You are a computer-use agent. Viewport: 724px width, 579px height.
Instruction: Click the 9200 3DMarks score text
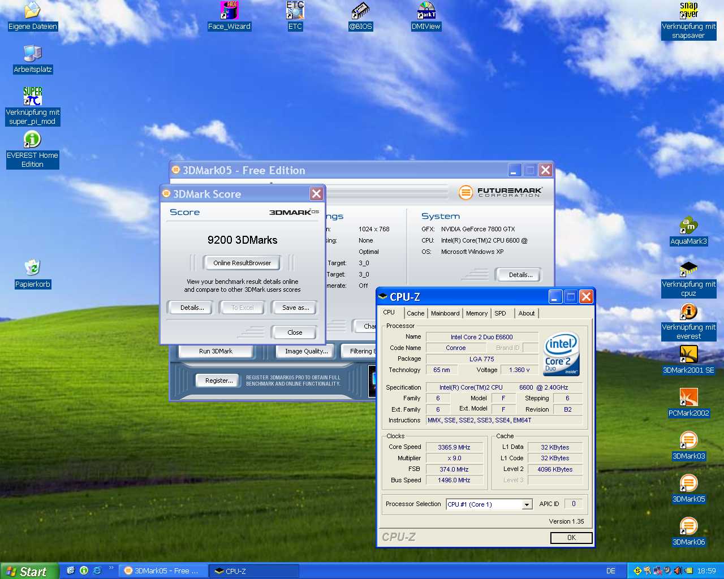(242, 240)
